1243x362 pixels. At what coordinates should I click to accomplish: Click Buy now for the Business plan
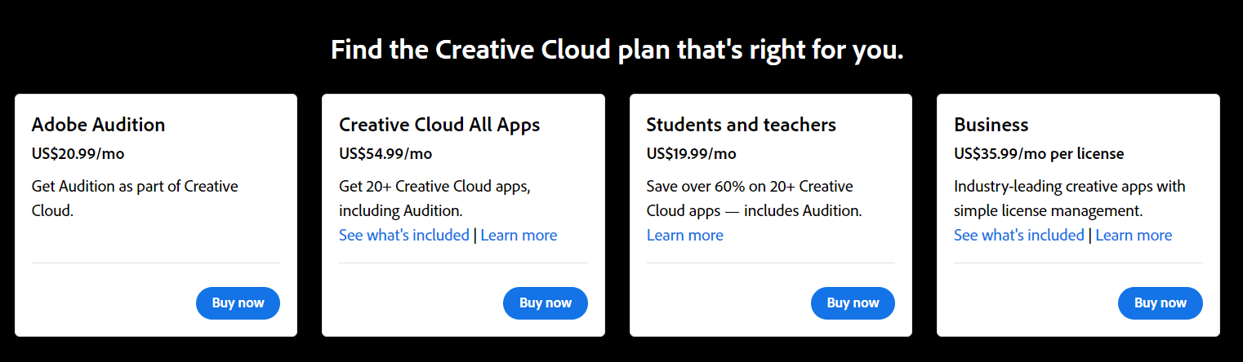point(1160,303)
